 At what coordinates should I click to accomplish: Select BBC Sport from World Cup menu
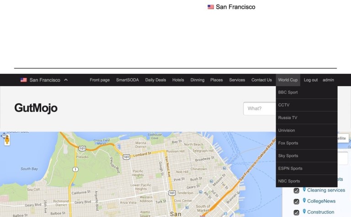point(288,92)
